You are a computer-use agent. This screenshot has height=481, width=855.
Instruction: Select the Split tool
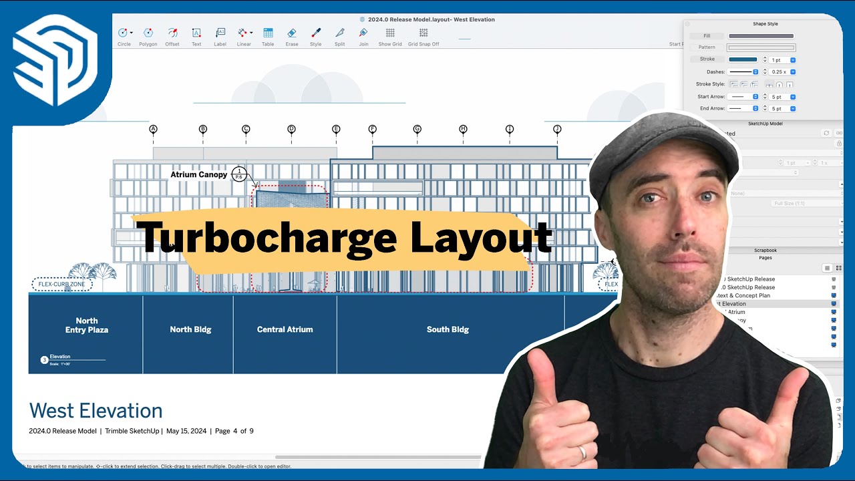[339, 33]
